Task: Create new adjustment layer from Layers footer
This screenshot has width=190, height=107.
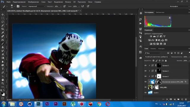Action: coord(175,99)
